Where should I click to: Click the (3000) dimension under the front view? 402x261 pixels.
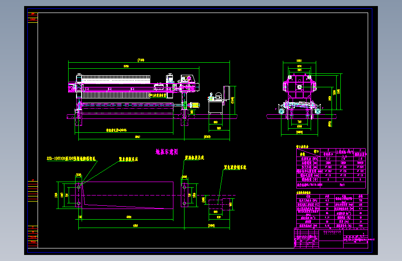coord(207,137)
